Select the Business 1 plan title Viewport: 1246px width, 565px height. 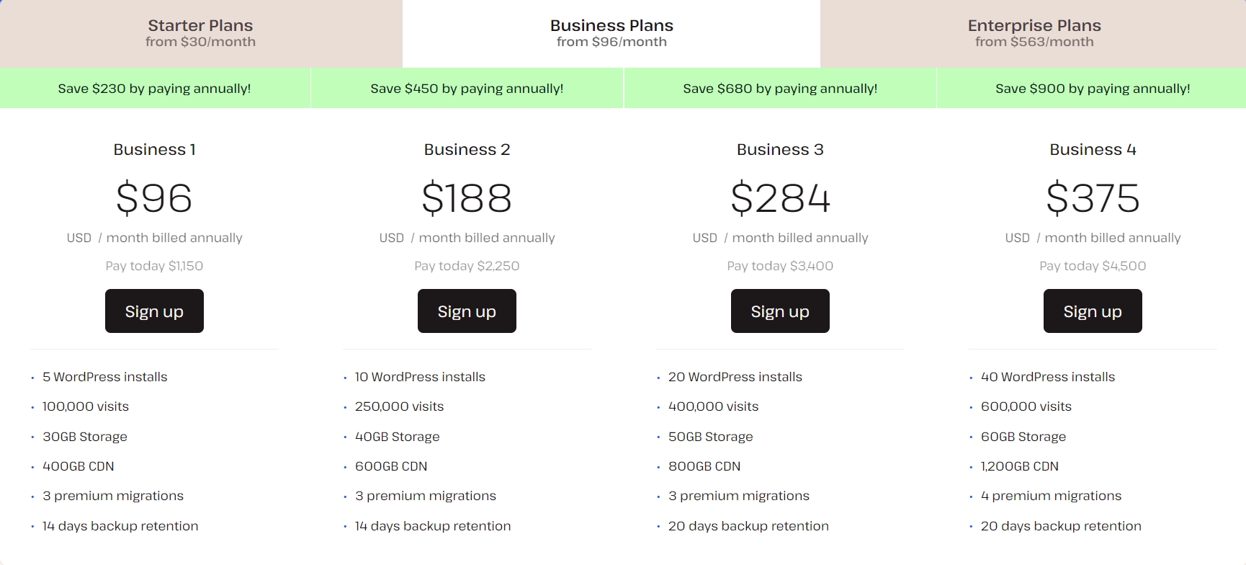point(153,149)
